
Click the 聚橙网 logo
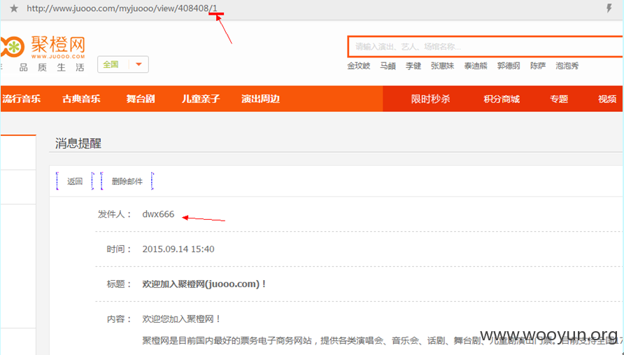click(43, 47)
